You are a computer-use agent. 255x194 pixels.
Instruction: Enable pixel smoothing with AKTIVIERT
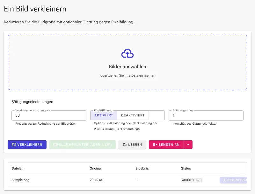pyautogui.click(x=104, y=115)
